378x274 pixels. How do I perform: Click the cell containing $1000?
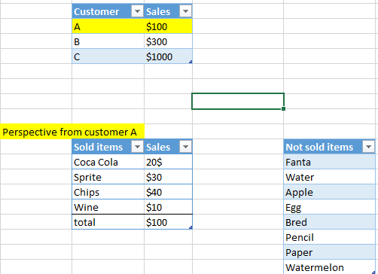click(x=169, y=56)
